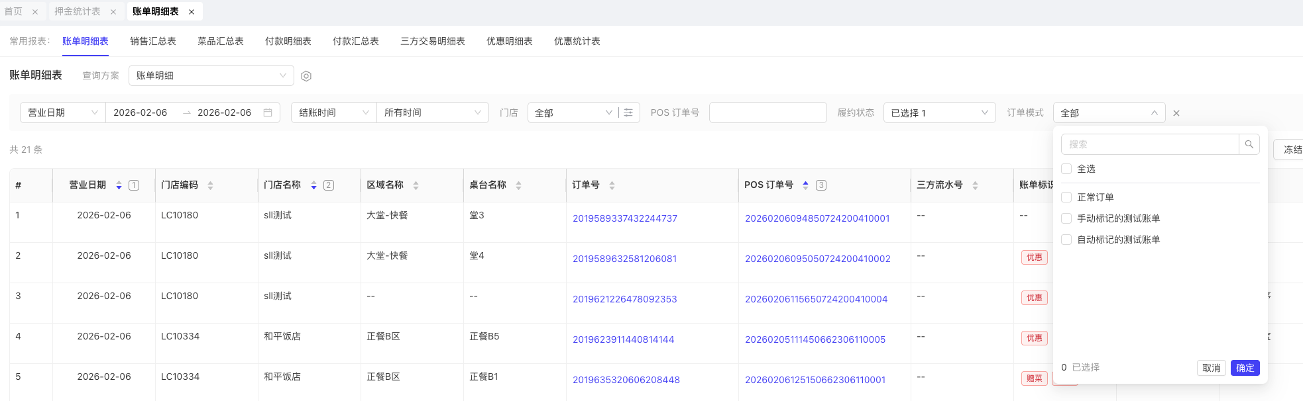This screenshot has width=1303, height=401.
Task: Click the settings icon beside query scheme
Action: 306,76
